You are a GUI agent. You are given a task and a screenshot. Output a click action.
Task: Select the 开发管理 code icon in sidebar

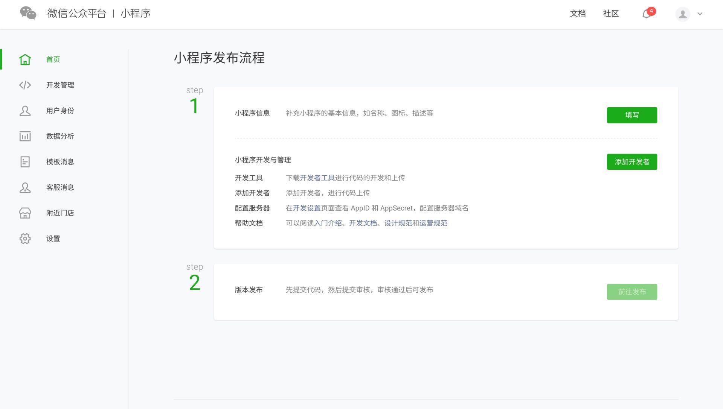pos(25,85)
